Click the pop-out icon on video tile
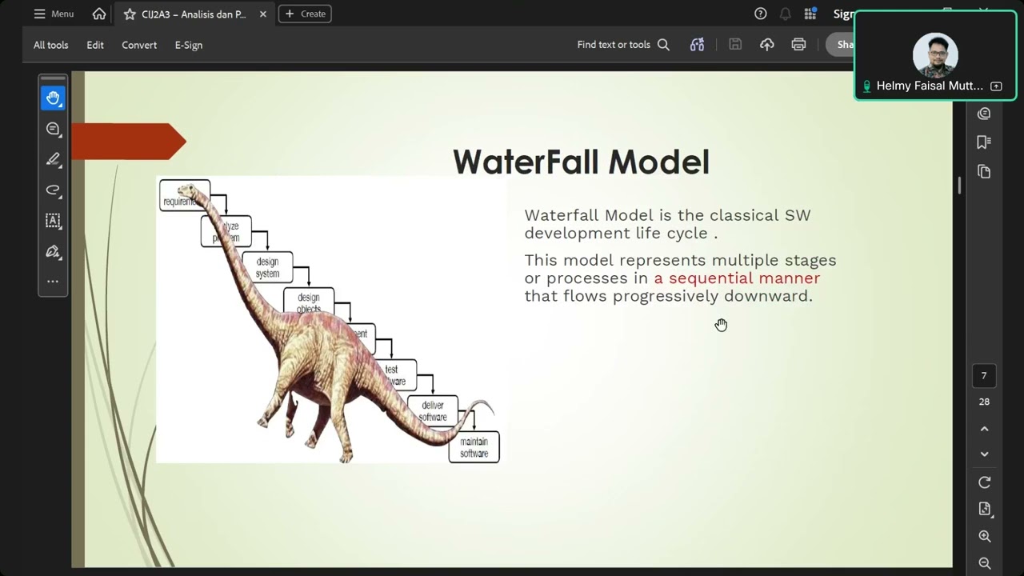The width and height of the screenshot is (1024, 576). click(x=996, y=86)
